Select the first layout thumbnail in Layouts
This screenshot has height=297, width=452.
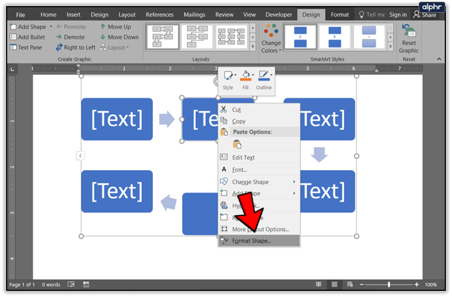pyautogui.click(x=163, y=37)
